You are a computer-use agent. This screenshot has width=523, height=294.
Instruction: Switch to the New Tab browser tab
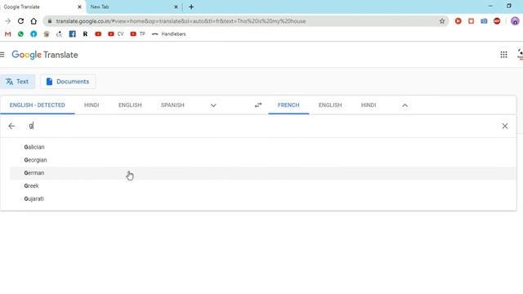click(133, 7)
